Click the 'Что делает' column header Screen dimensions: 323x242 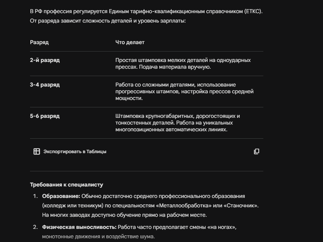click(x=130, y=42)
